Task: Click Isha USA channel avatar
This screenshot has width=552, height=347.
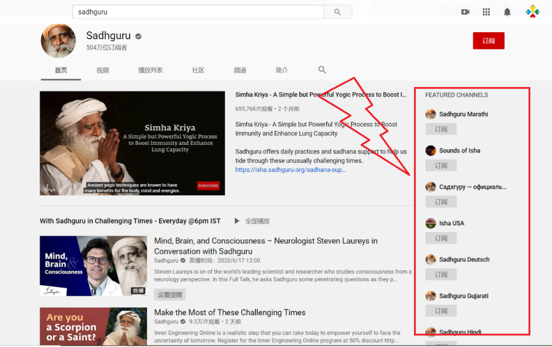Action: pos(431,223)
